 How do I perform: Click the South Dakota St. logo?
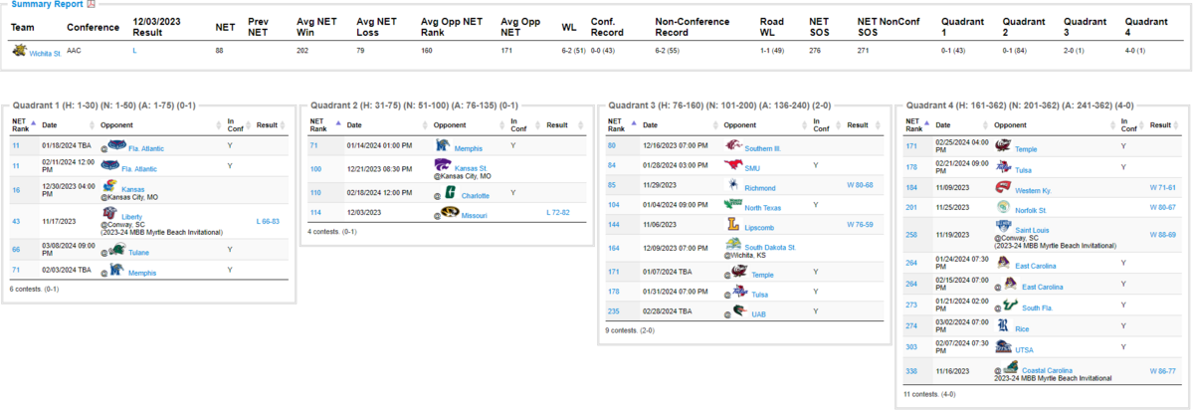[733, 245]
